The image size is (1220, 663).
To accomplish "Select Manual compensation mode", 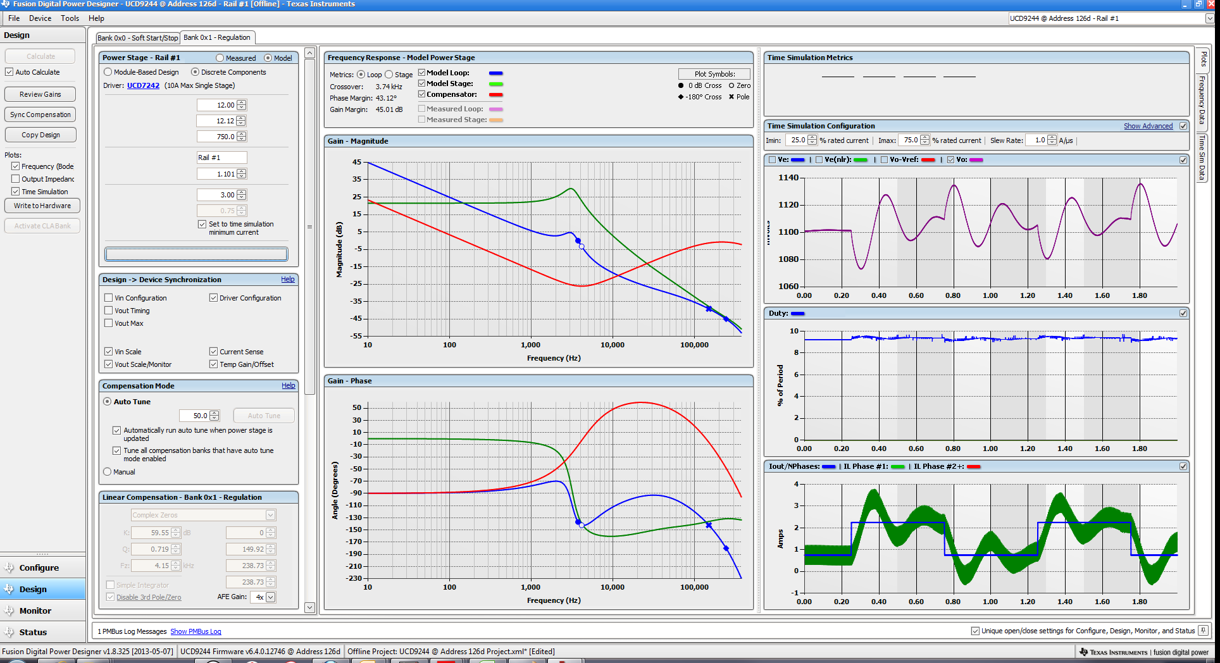I will tap(107, 472).
